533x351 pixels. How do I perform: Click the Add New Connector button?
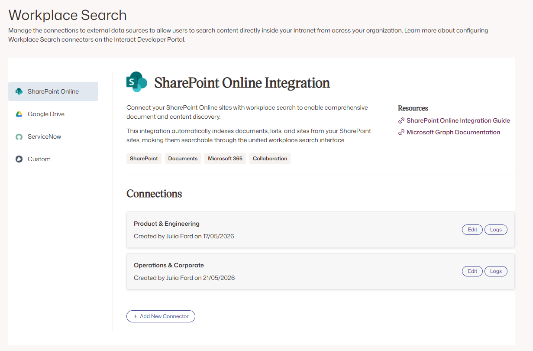161,316
